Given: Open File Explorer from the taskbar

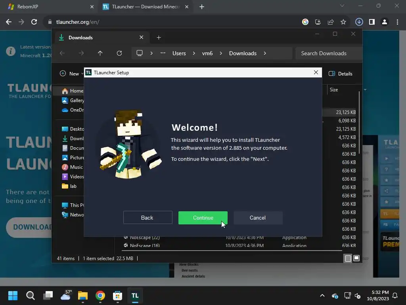Looking at the screenshot, I should point(83,295).
